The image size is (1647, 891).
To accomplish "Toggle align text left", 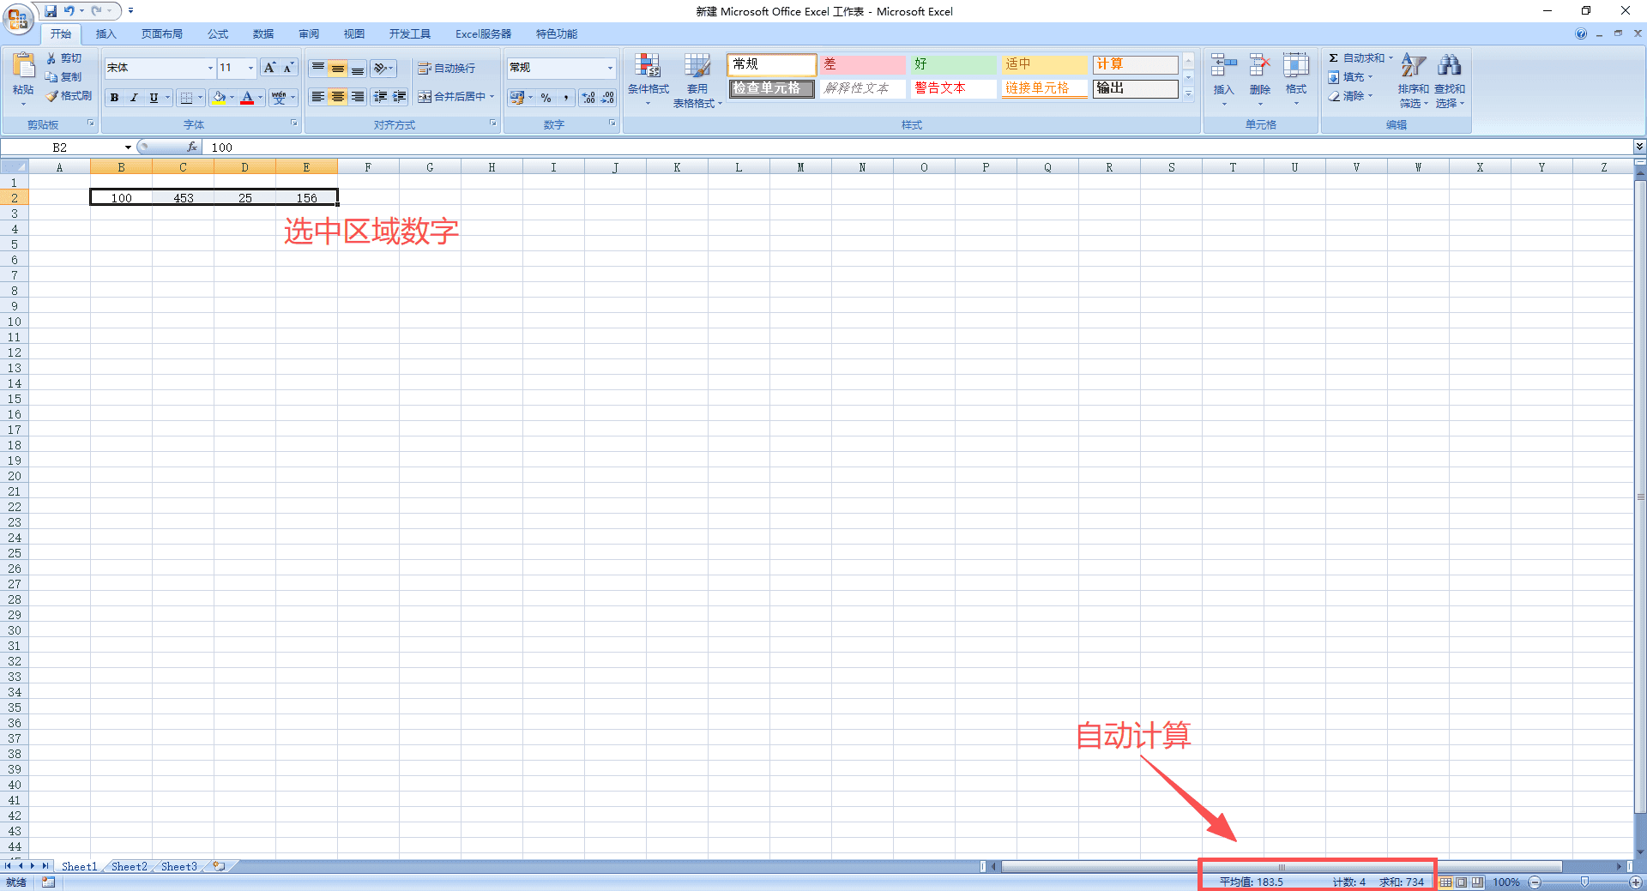I will tap(317, 97).
